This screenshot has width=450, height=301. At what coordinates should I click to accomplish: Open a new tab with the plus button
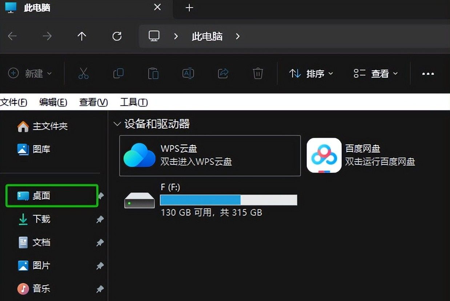click(189, 7)
